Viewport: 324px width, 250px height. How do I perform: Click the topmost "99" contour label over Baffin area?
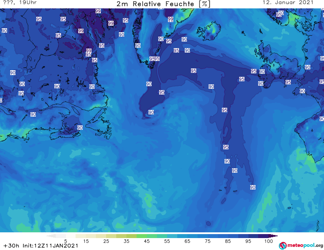click(x=98, y=11)
